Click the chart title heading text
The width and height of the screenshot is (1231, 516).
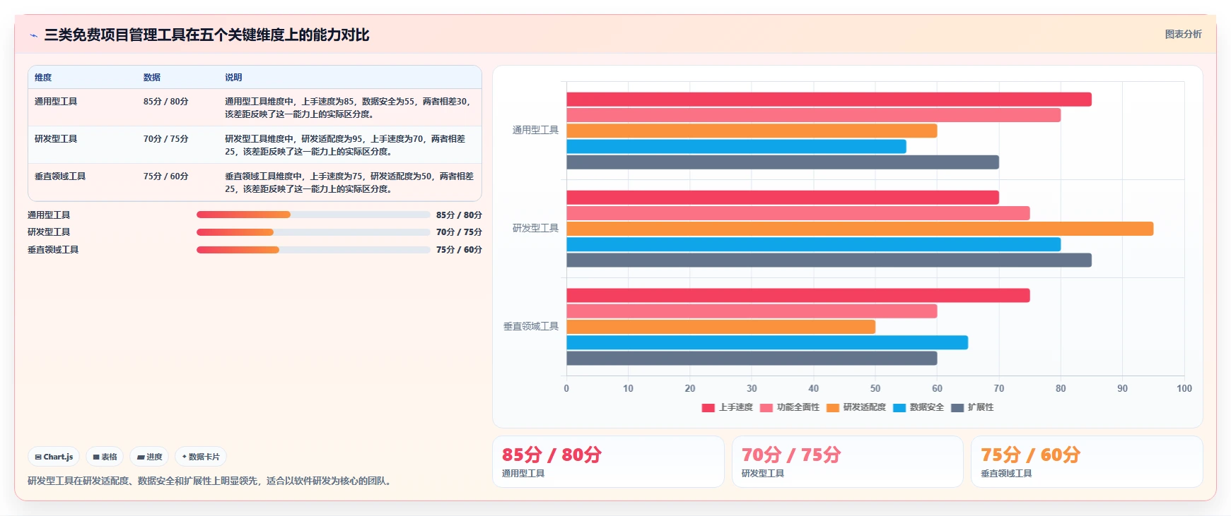pyautogui.click(x=206, y=35)
